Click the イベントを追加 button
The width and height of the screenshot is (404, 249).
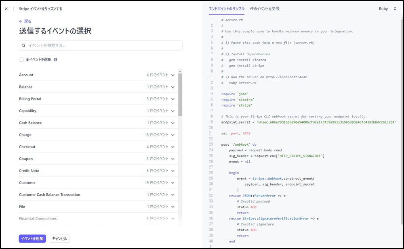tap(32, 239)
